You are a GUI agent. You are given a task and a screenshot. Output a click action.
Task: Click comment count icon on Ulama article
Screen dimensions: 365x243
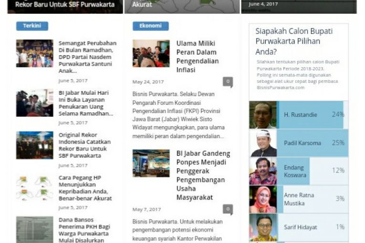(x=228, y=82)
